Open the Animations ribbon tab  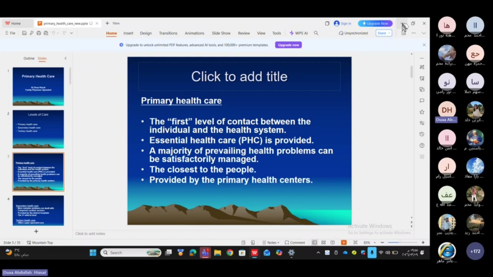(194, 33)
